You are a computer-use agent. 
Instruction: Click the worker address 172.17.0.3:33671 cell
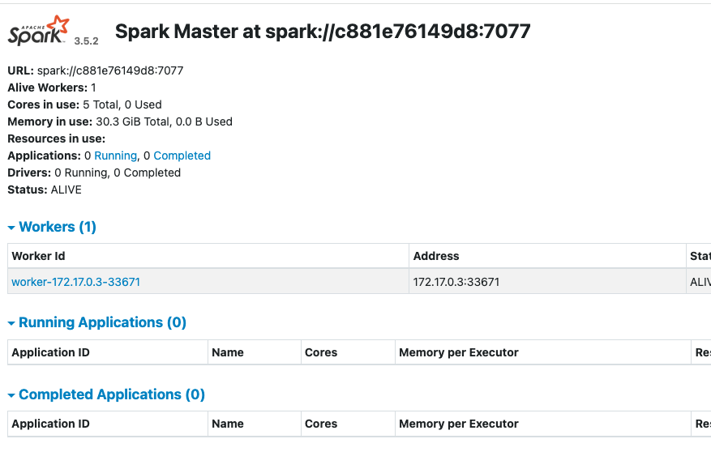pos(547,281)
